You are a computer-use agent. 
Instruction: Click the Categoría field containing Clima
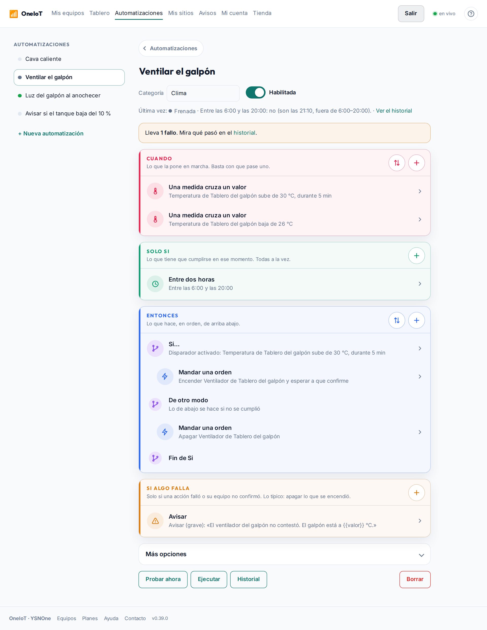(x=203, y=93)
